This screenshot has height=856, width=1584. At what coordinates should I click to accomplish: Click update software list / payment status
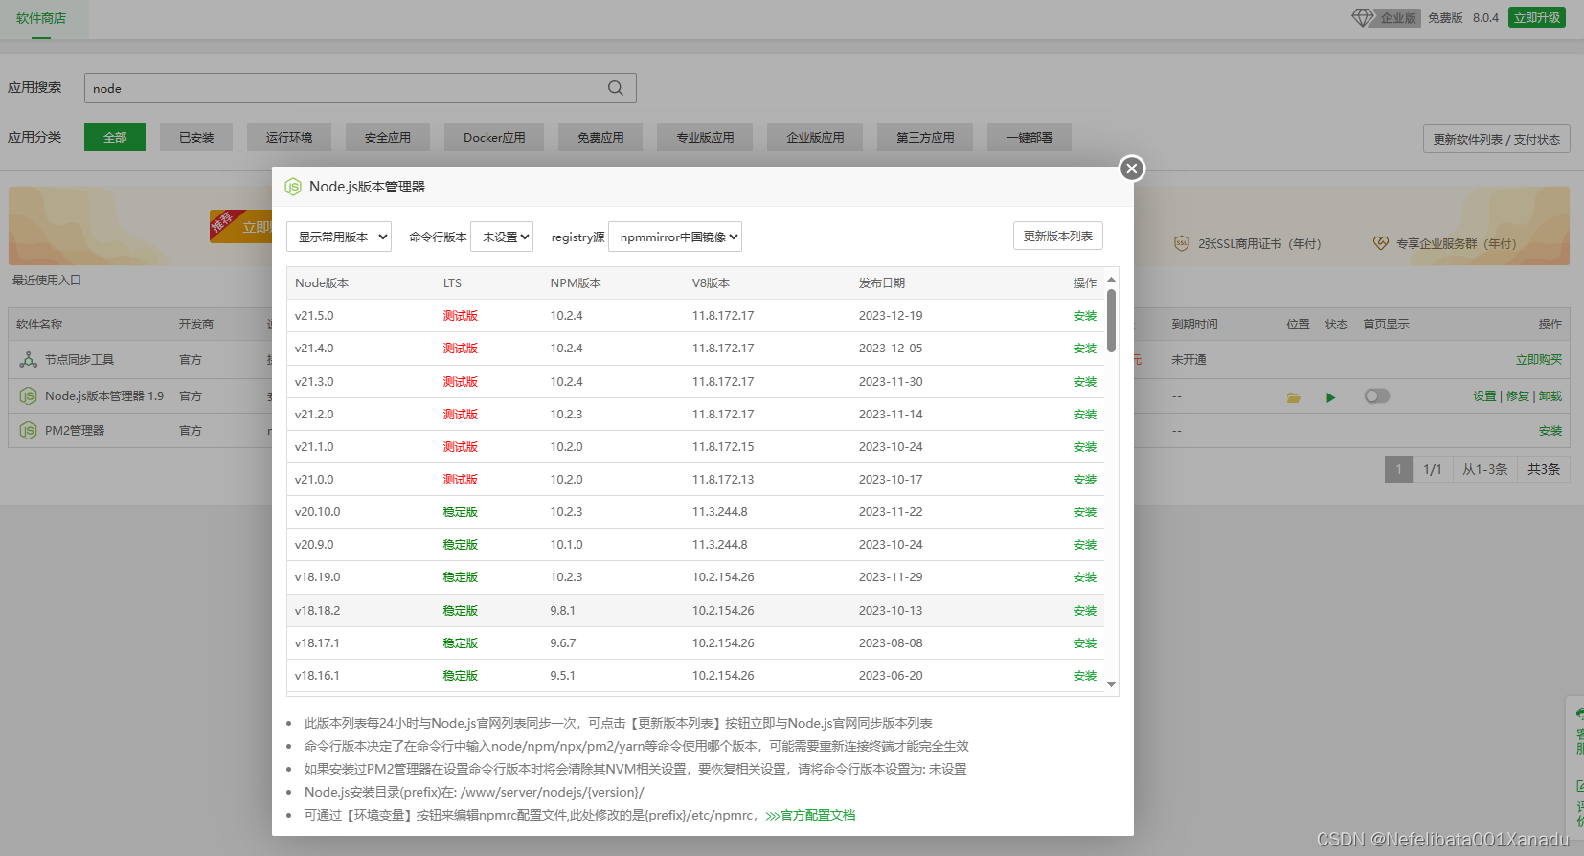click(x=1496, y=139)
